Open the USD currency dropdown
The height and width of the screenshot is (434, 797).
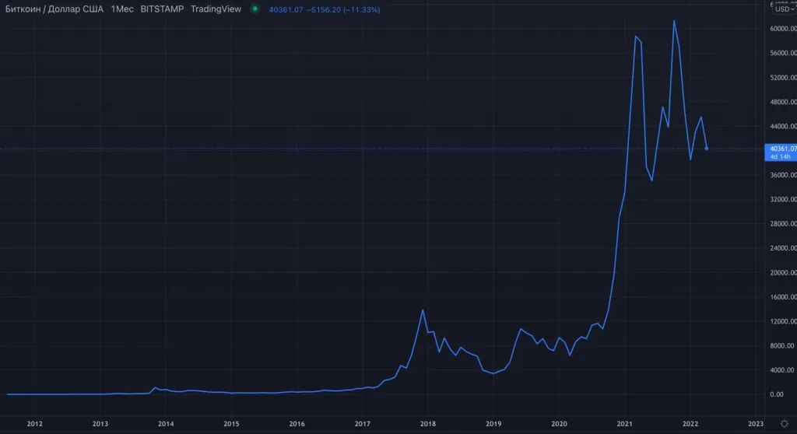[x=785, y=9]
